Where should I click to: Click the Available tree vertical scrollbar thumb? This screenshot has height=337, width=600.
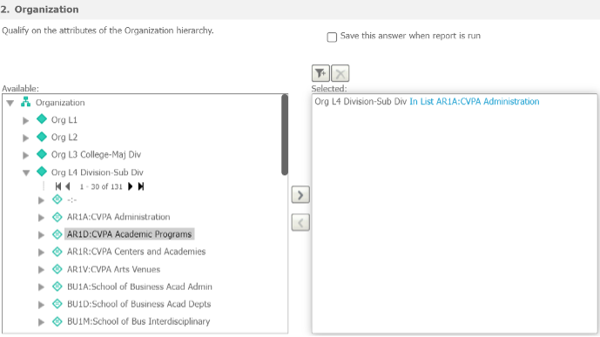pyautogui.click(x=284, y=135)
